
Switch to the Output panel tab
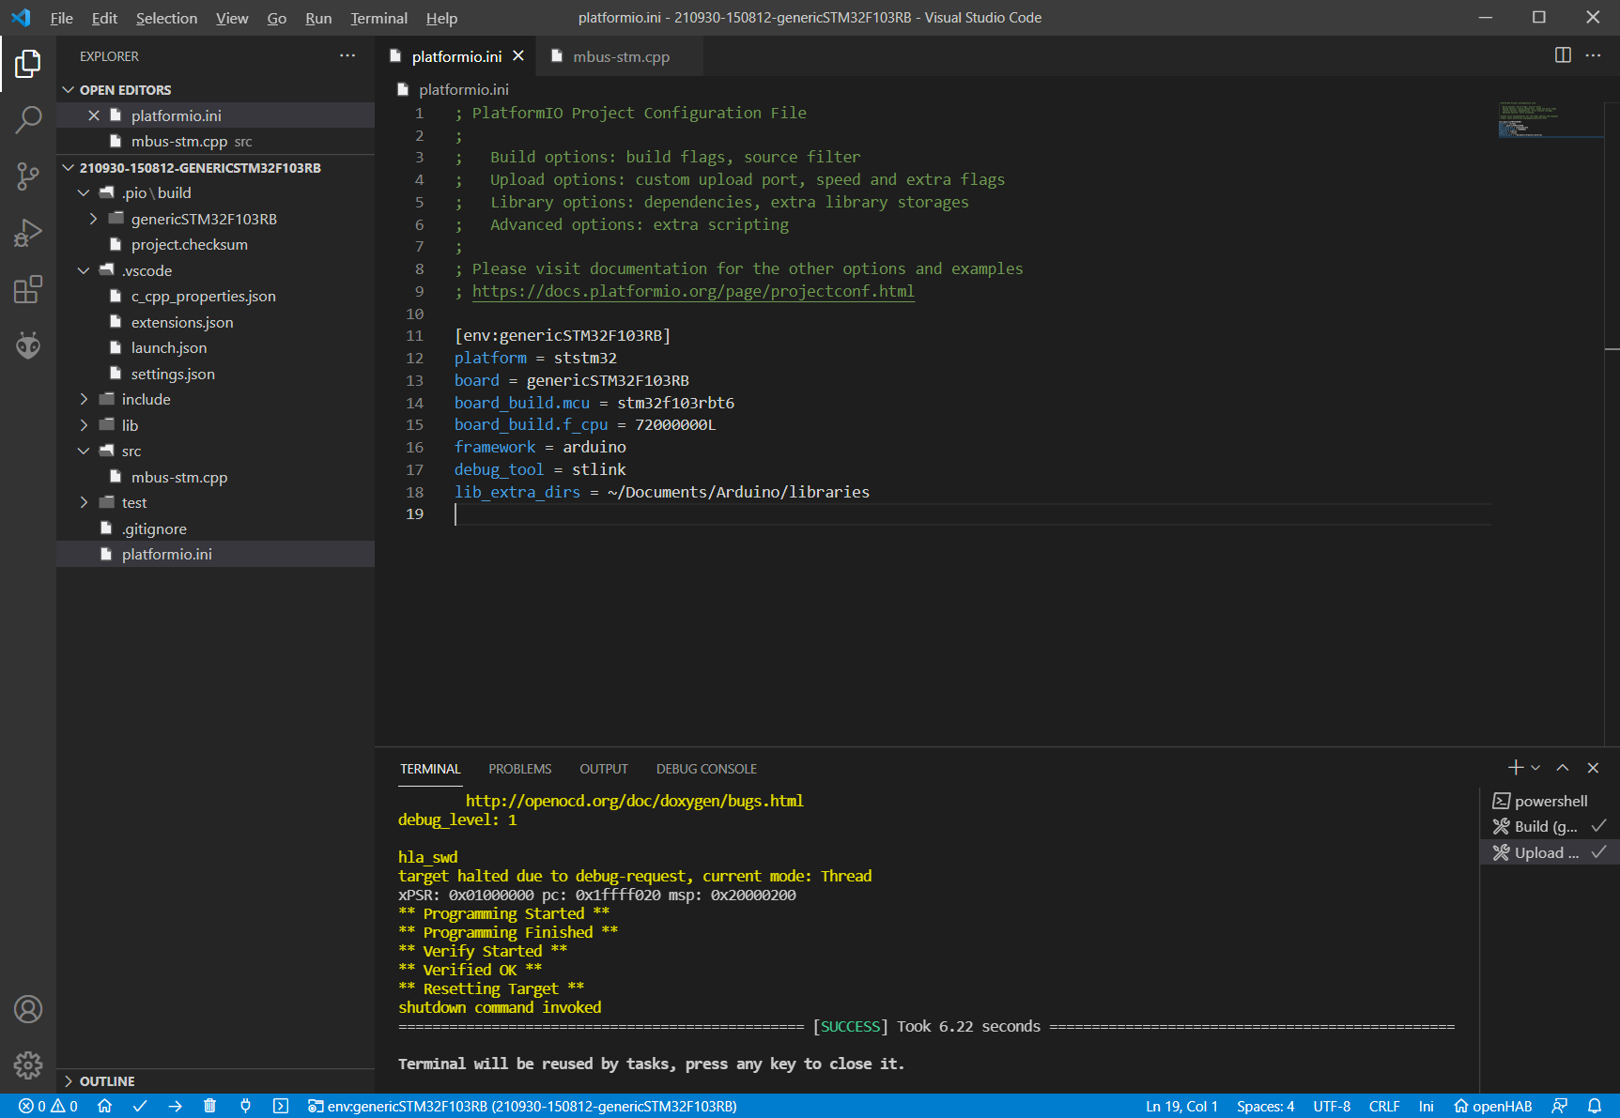coord(603,769)
